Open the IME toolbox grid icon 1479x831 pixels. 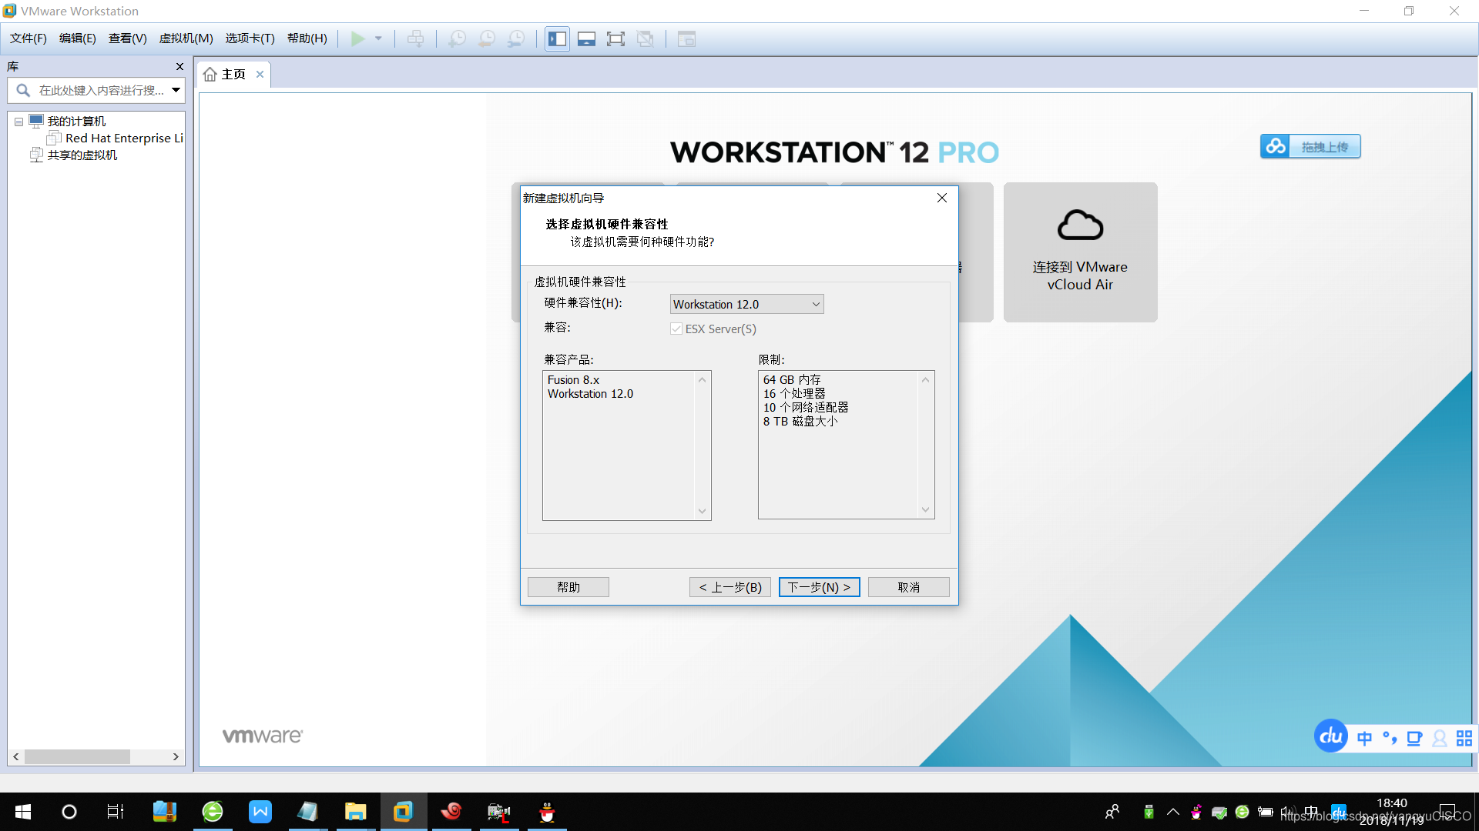(1464, 739)
